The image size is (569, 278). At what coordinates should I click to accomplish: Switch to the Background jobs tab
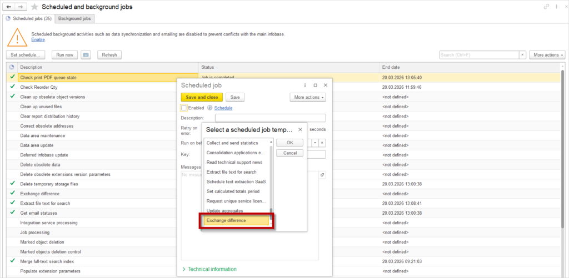[x=75, y=19]
